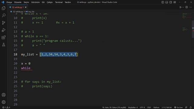
Task: Open the Run and Debug view
Action: 4,30
